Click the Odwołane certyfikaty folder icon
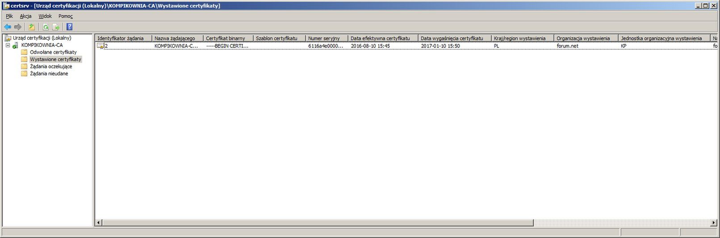This screenshot has width=720, height=238. pos(24,52)
